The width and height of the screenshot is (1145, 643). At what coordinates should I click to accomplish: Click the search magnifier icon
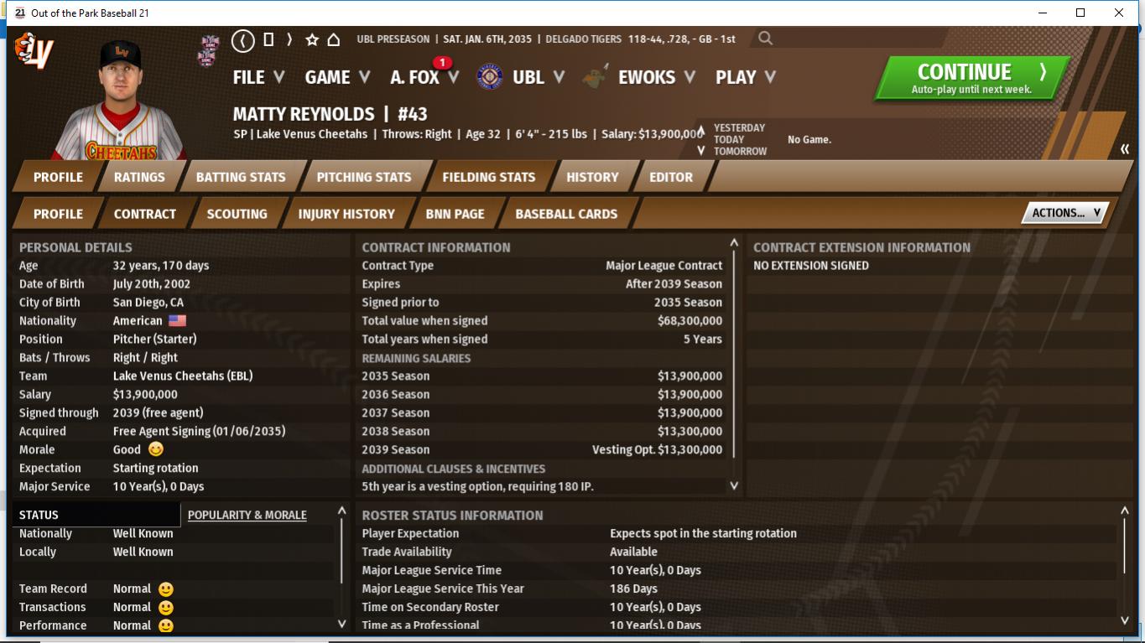(764, 39)
